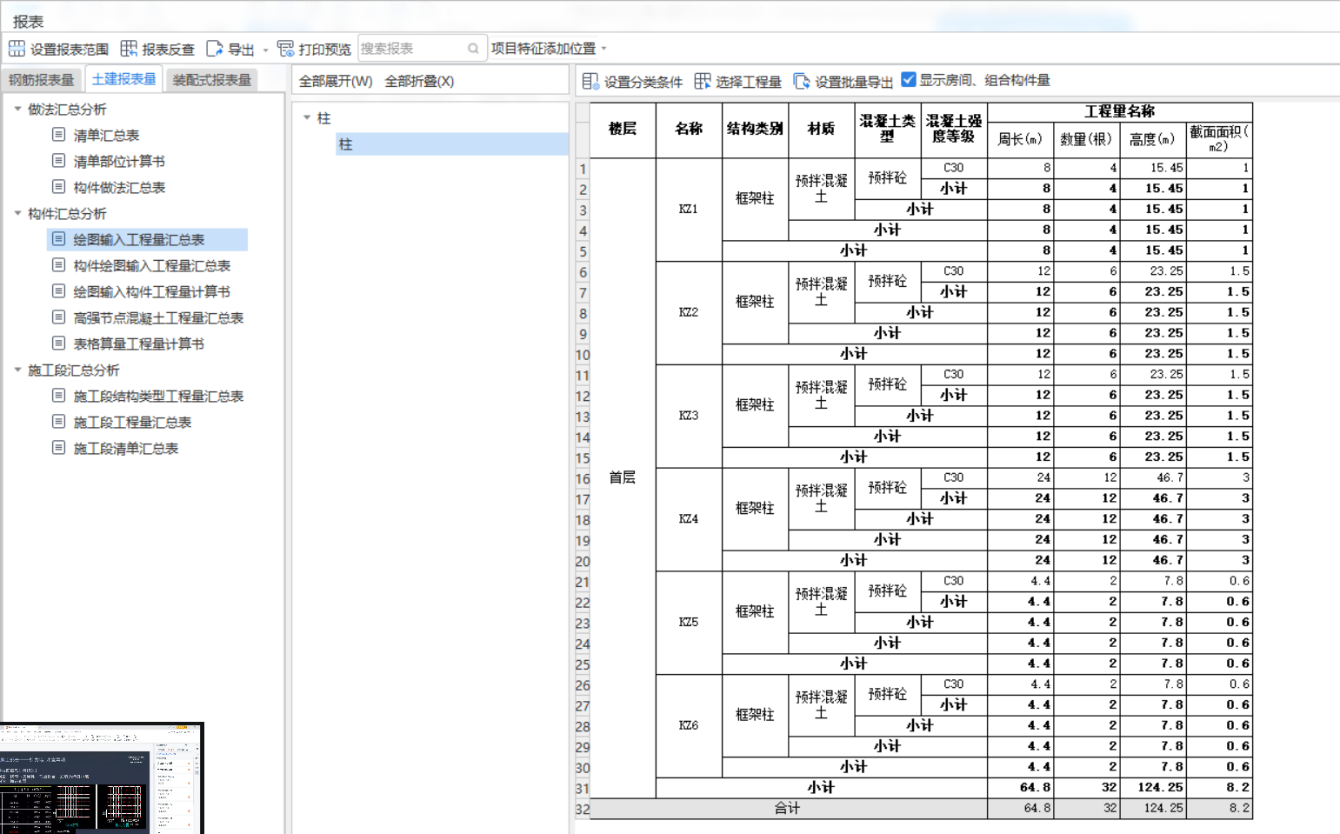This screenshot has width=1340, height=834.
Task: Click the report icon beside 清单汇总表
Action: [58, 134]
